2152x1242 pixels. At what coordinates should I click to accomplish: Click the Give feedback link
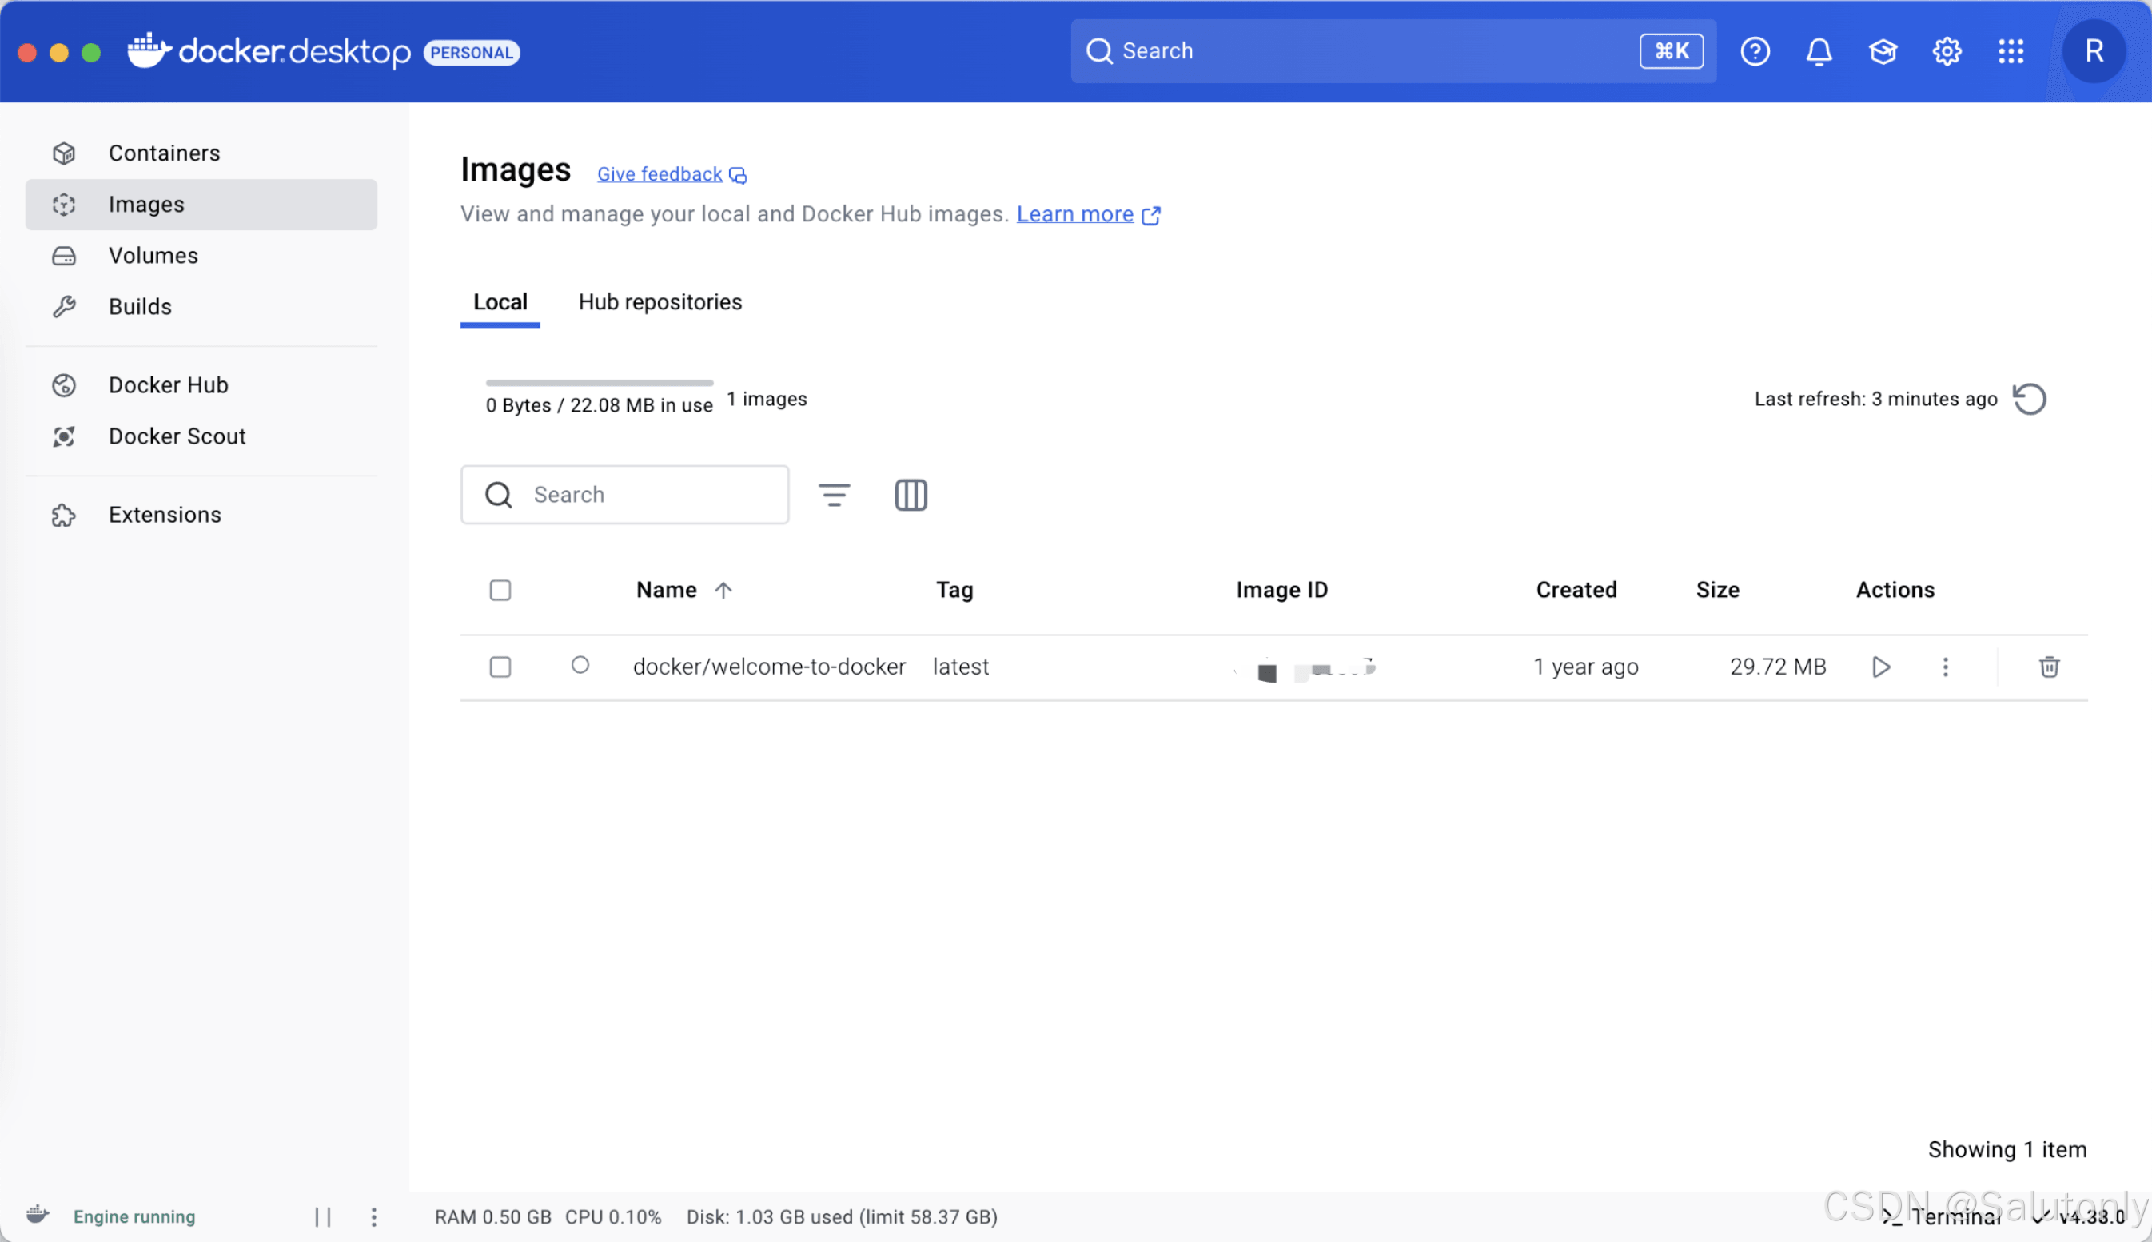660,174
